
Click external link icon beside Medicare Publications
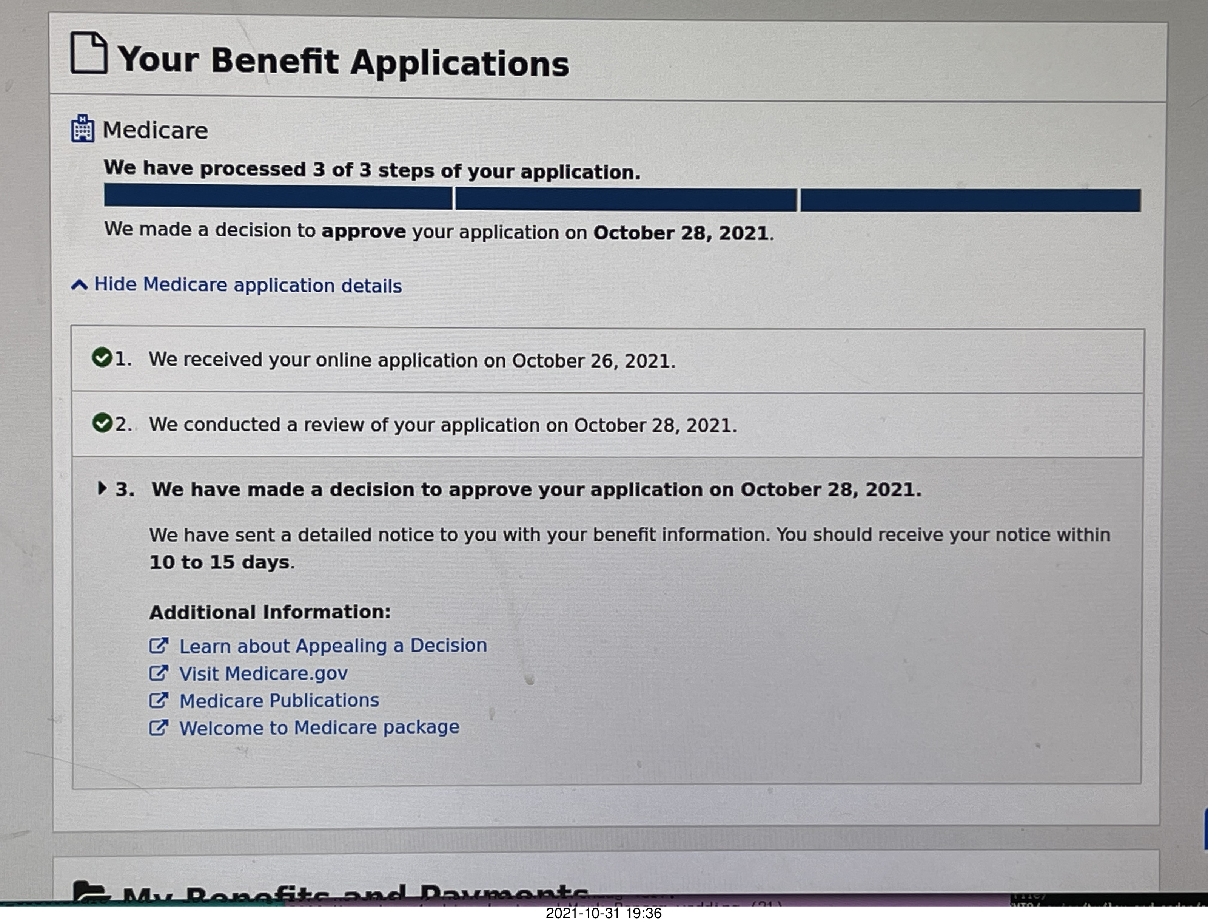159,700
